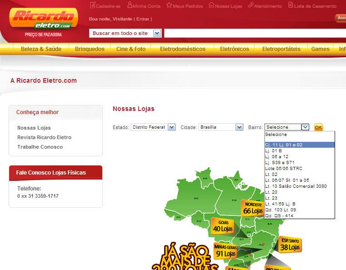
Task: Open the Games category tab
Action: pos(320,49)
